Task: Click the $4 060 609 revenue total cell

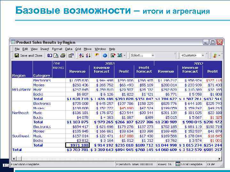Action: [166, 150]
